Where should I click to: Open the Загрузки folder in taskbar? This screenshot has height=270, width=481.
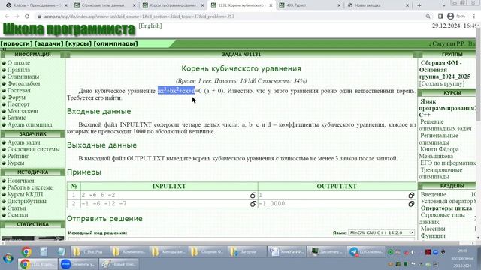coord(247,252)
